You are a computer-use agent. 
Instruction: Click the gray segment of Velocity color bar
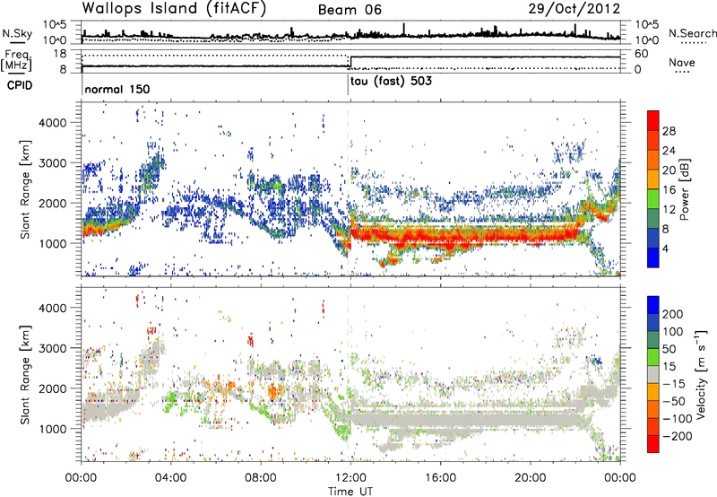[x=653, y=375]
